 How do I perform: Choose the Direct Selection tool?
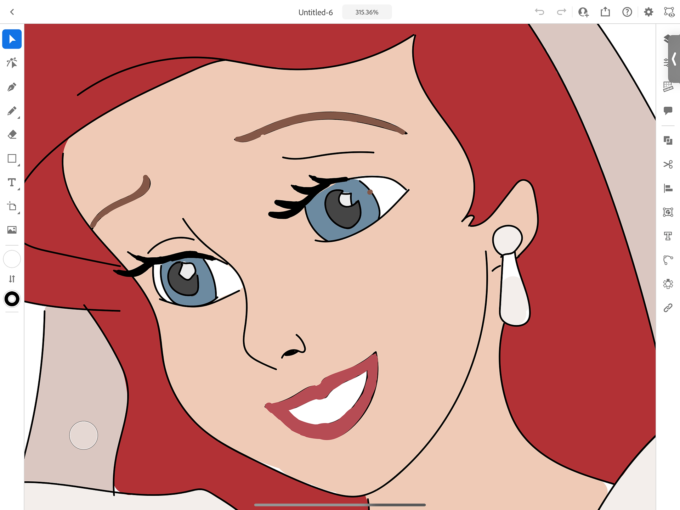click(12, 63)
